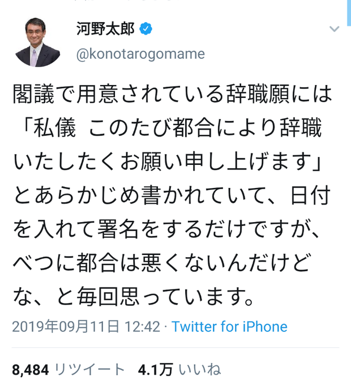Click the line いたしたくお願い申し上げます」
Image resolution: width=351 pixels, height=388 pixels.
point(167,162)
